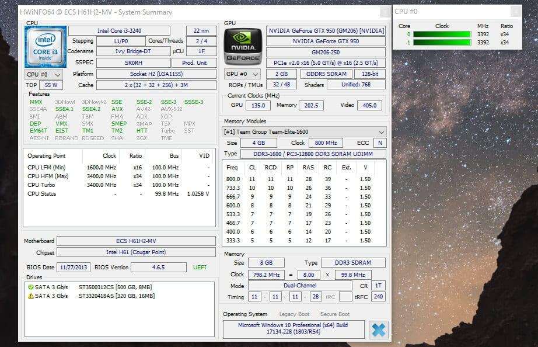Select the 2 x (32 + 32 + 256) + 3M cache field
Viewport: 538px width, 347px height.
[156, 85]
